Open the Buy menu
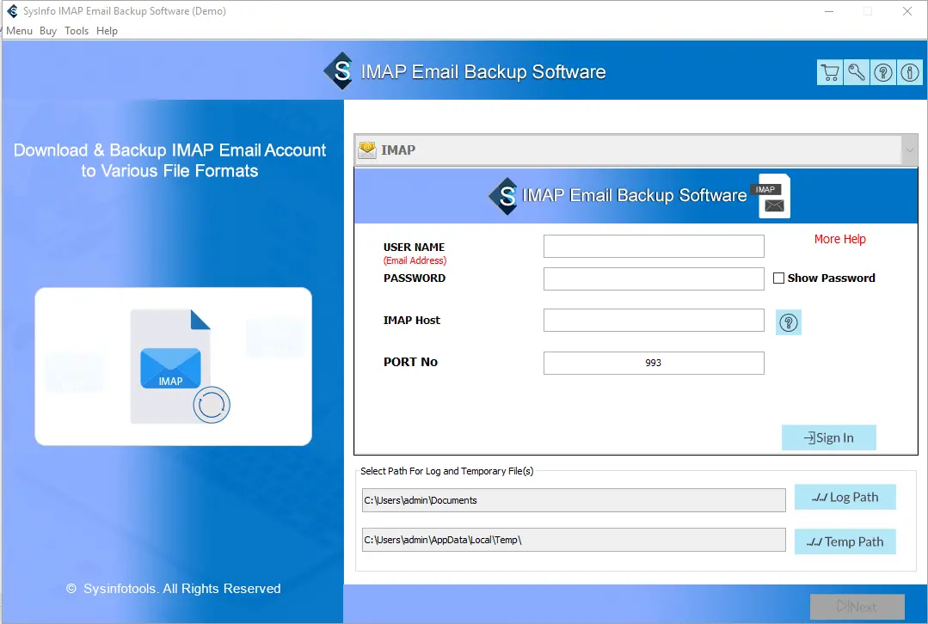 (48, 31)
